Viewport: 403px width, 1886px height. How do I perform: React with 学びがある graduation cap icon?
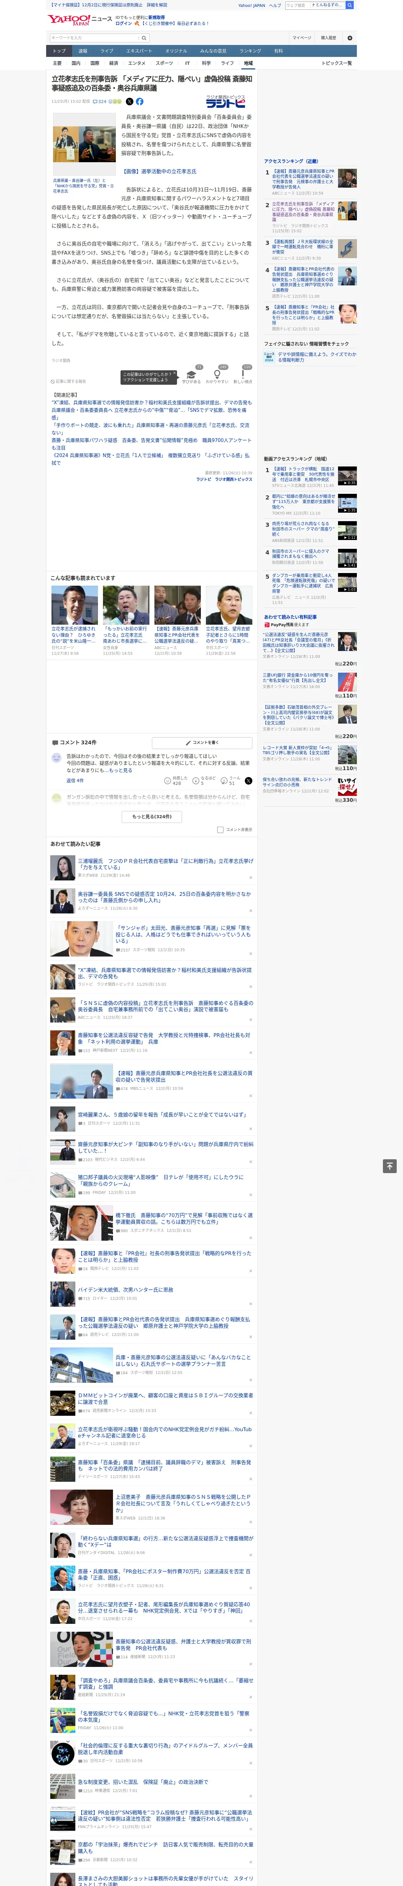(x=191, y=373)
